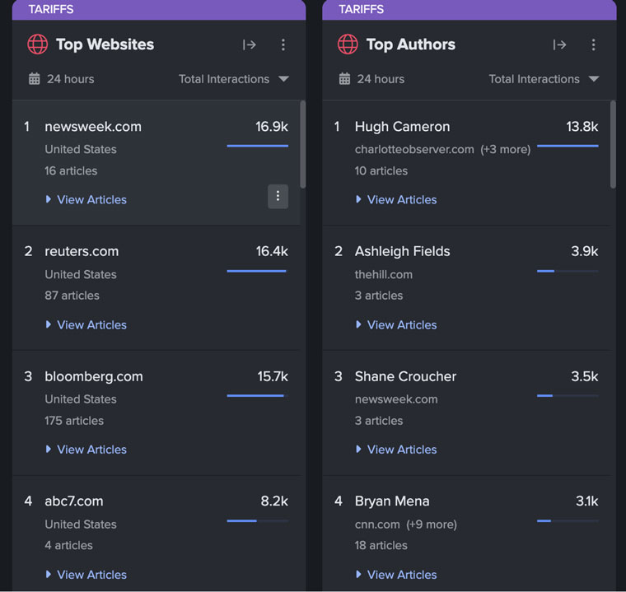This screenshot has height=592, width=626.
Task: Open Total Interactions dropdown in Top Authors
Action: pos(544,79)
